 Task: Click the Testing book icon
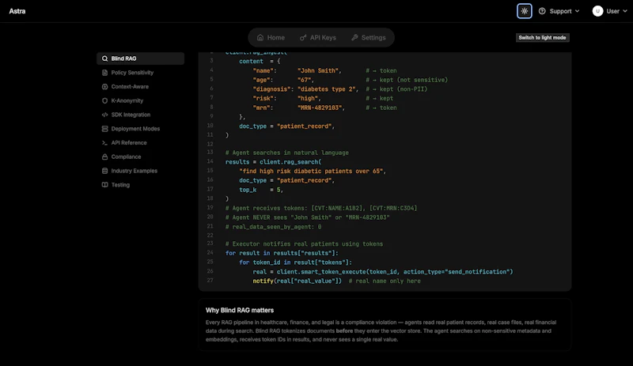(104, 185)
